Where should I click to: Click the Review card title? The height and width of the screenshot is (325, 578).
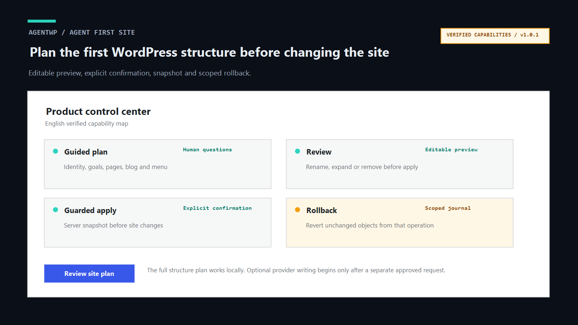[319, 152]
